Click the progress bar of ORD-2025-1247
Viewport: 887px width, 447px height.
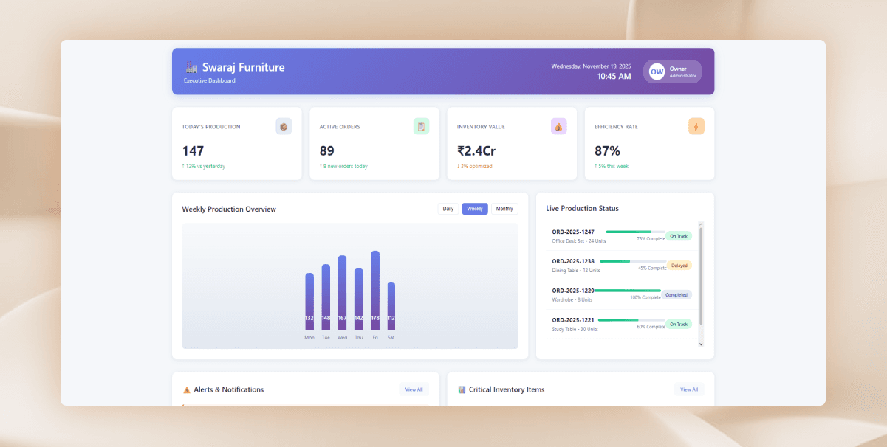[635, 232]
